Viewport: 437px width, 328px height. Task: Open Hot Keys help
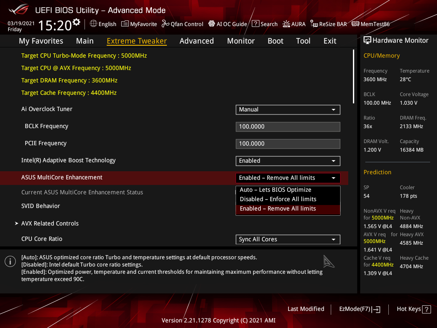tap(414, 309)
